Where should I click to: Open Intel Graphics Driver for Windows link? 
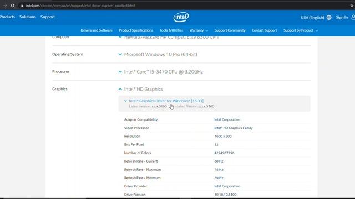(166, 101)
